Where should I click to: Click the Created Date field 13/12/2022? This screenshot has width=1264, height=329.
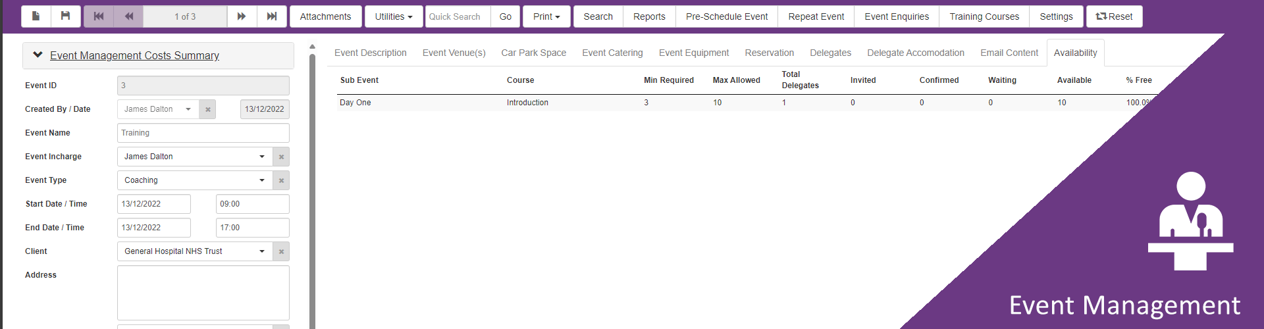[x=265, y=109]
